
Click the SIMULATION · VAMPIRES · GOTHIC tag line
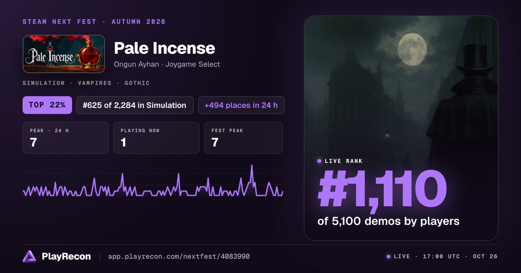coord(86,83)
